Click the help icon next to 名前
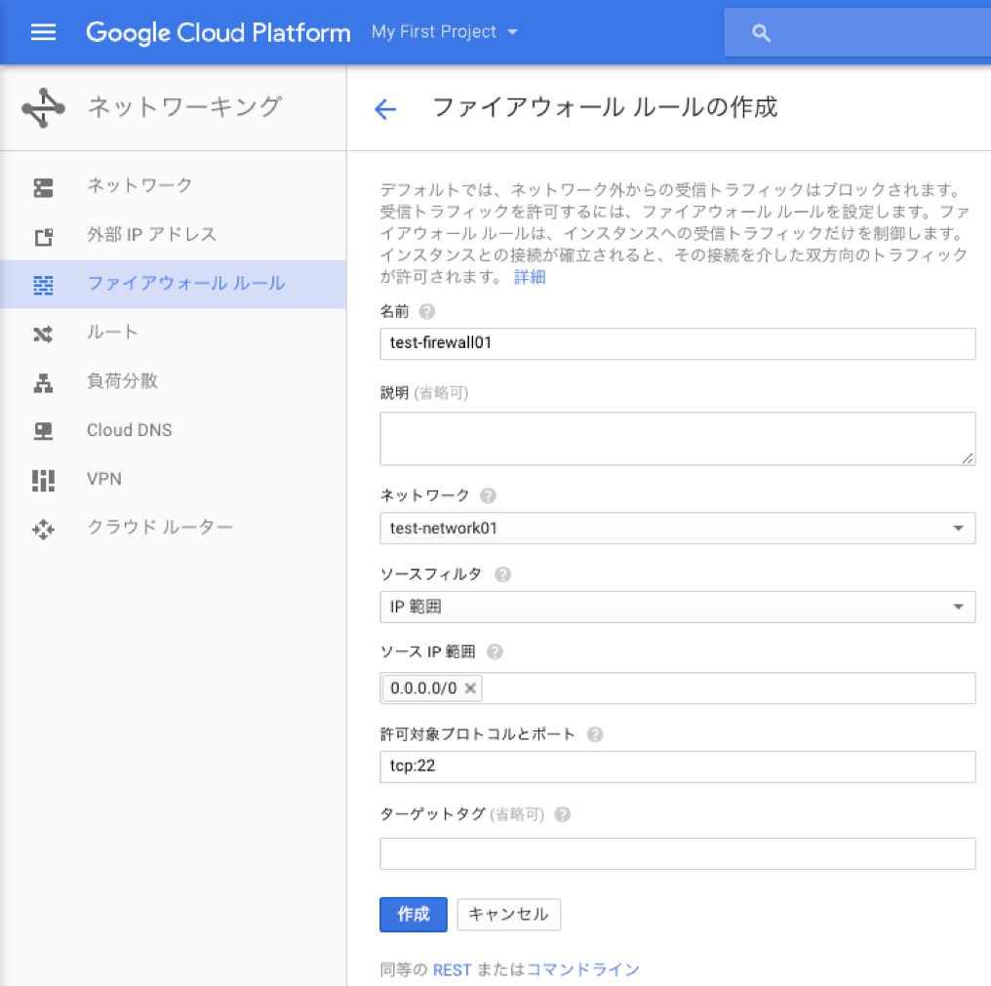This screenshot has width=991, height=986. tap(426, 312)
